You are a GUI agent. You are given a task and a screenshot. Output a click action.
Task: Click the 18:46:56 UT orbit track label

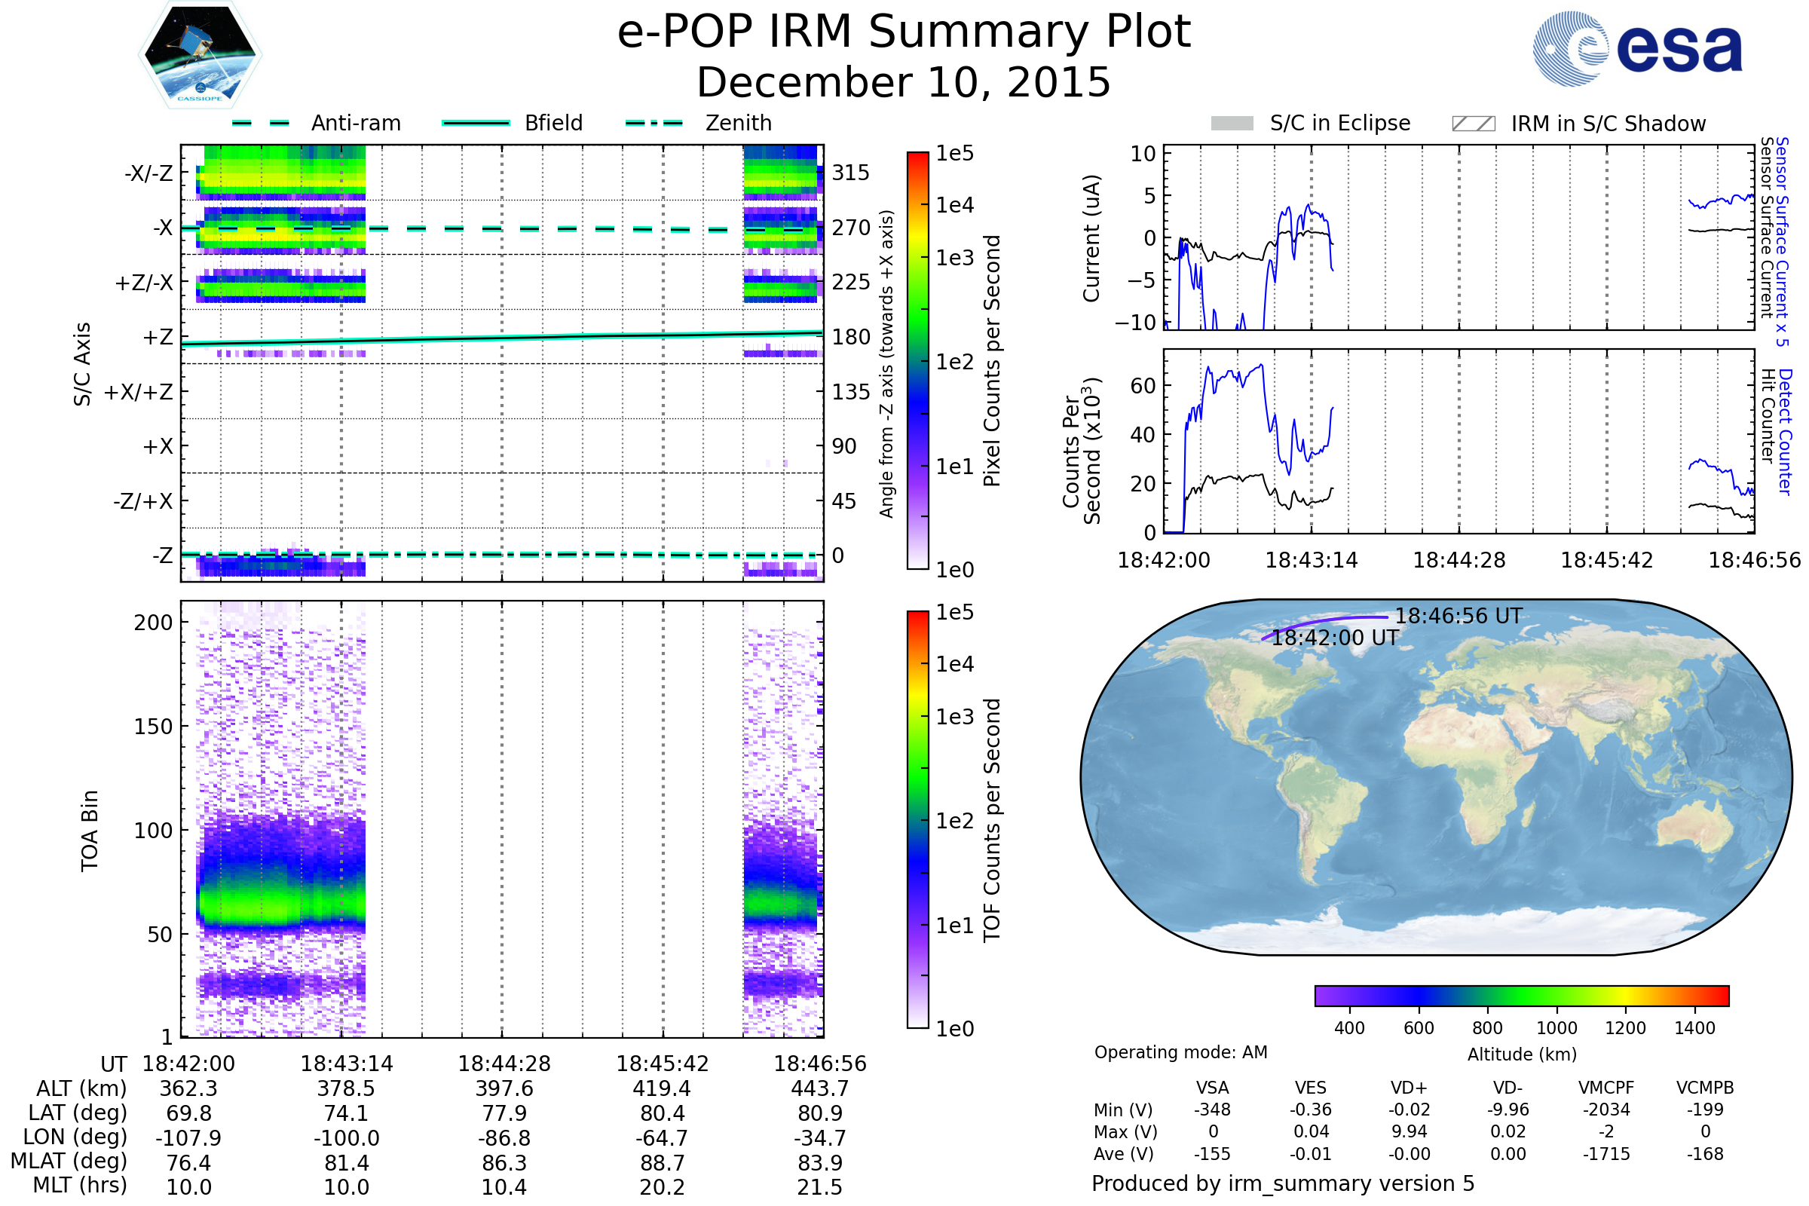click(x=1459, y=616)
